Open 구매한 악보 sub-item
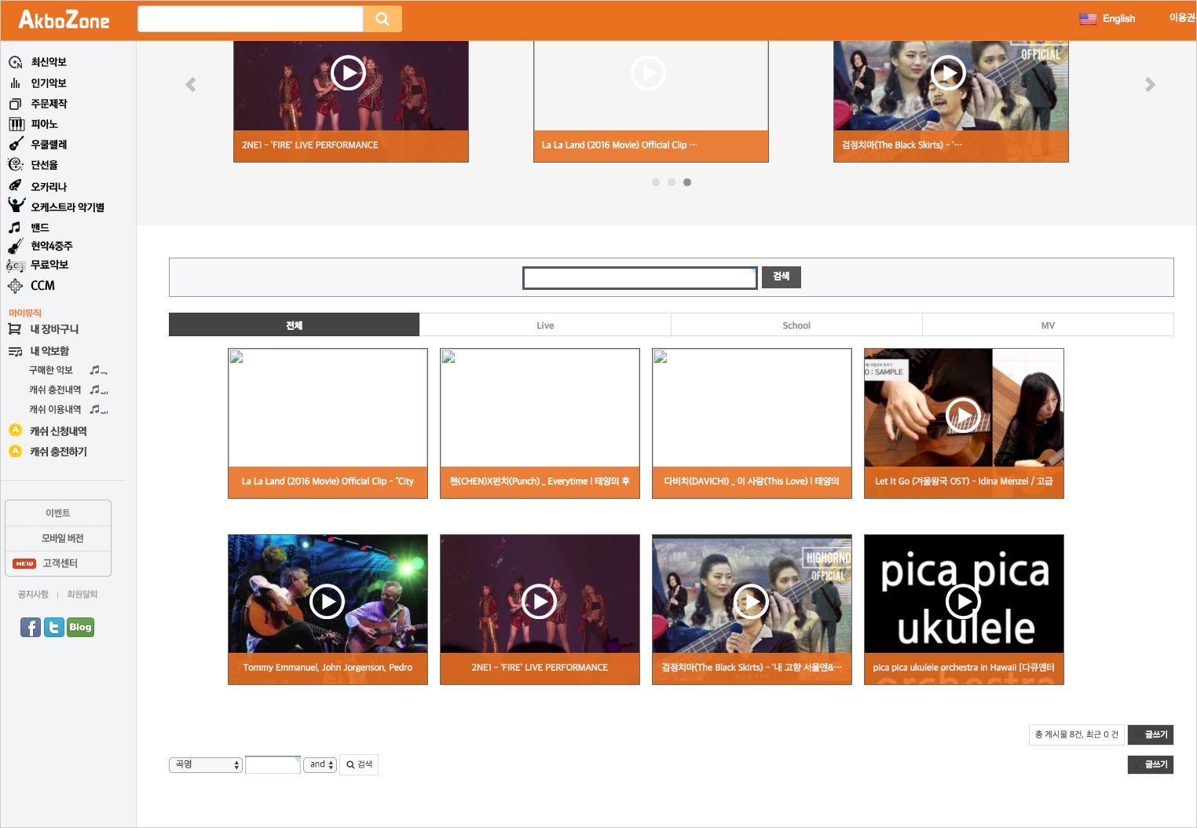The height and width of the screenshot is (828, 1197). (51, 370)
